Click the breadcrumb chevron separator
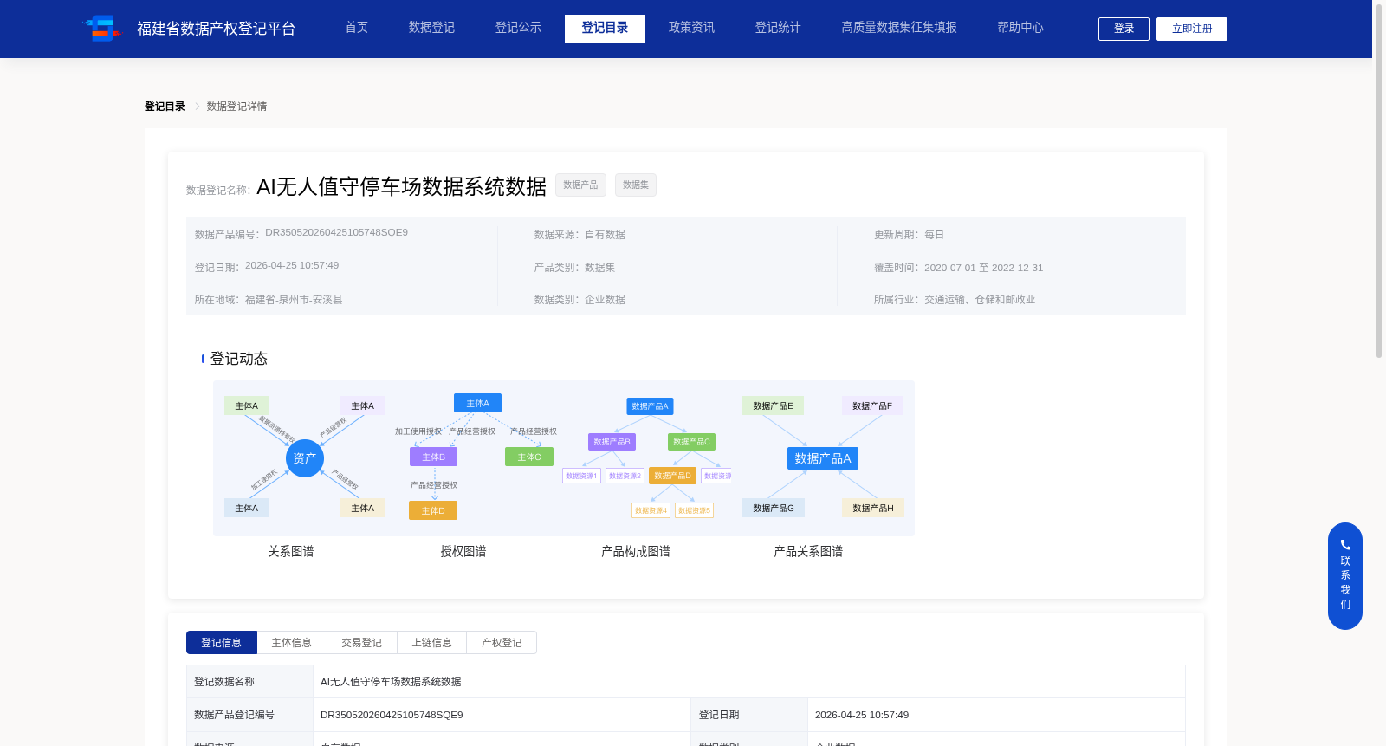This screenshot has width=1386, height=746. (198, 107)
